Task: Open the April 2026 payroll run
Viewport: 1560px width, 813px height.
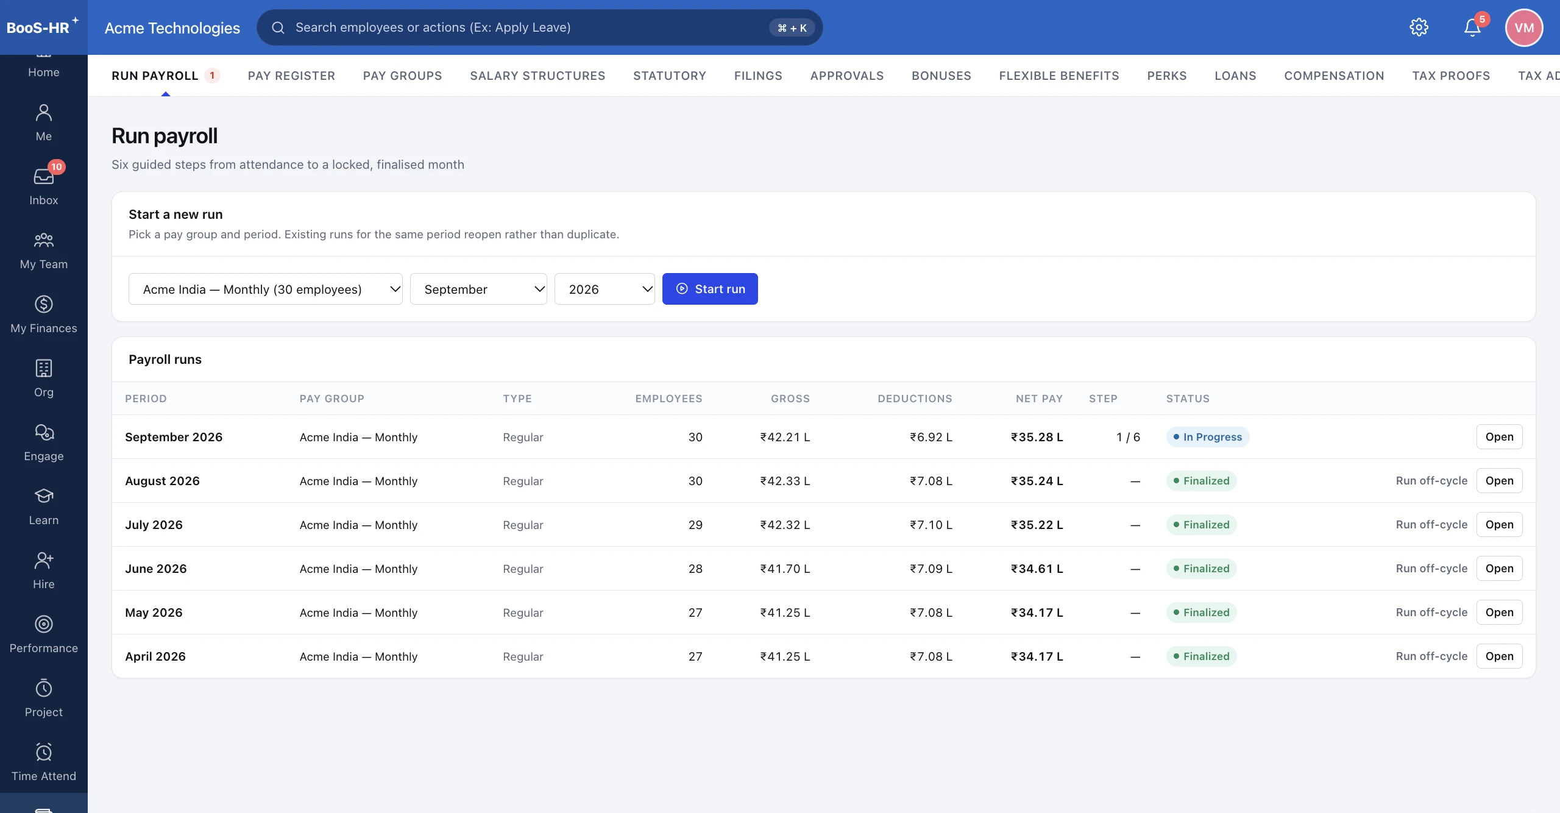Action: point(1499,656)
